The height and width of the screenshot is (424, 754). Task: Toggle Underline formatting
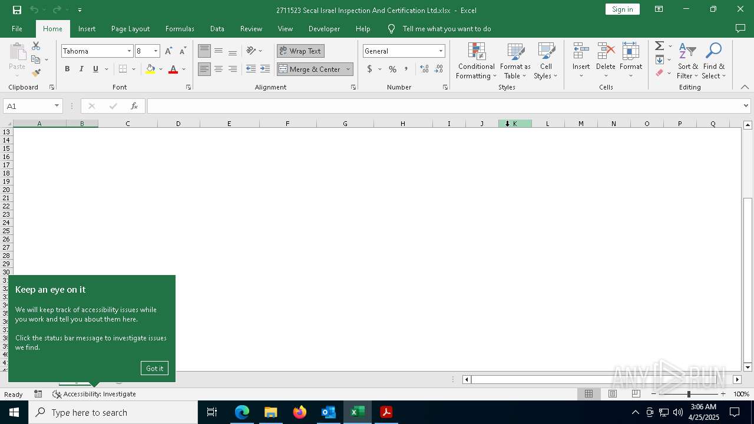click(x=95, y=69)
